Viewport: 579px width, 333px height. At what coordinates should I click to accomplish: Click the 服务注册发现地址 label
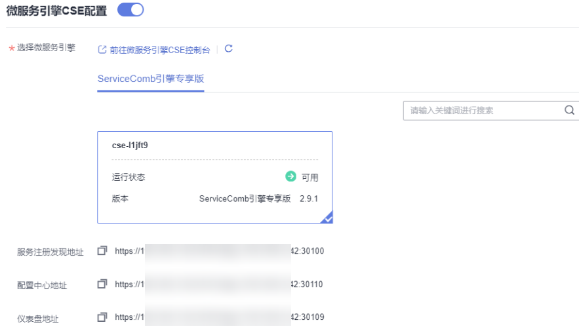[50, 252]
